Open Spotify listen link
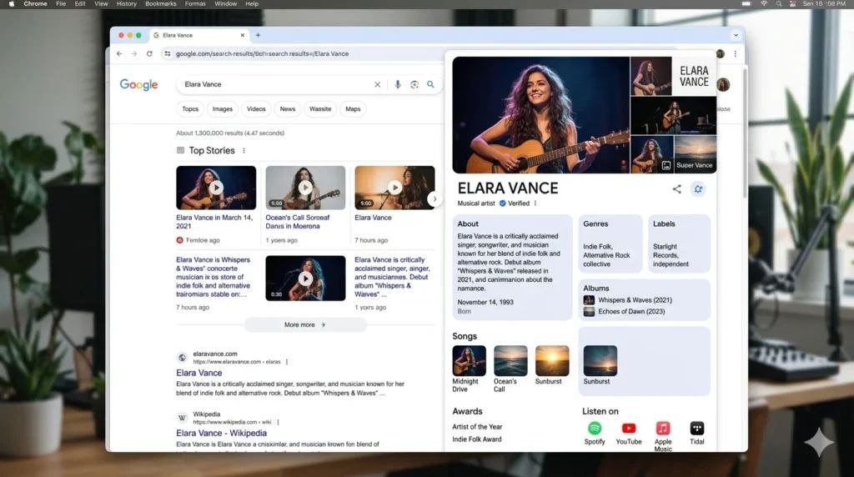Image resolution: width=854 pixels, height=477 pixels. tap(595, 434)
